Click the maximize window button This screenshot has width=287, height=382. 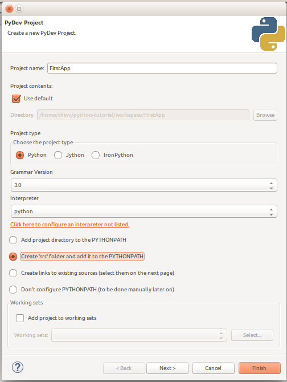click(x=19, y=9)
